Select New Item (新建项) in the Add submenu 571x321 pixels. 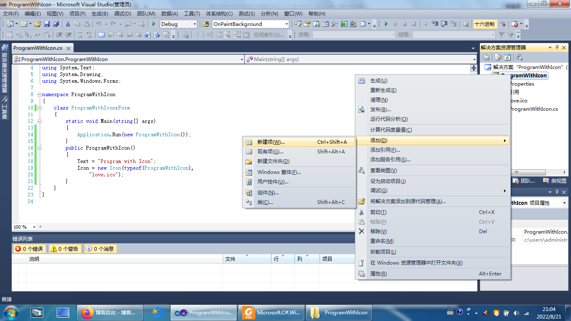pos(299,142)
